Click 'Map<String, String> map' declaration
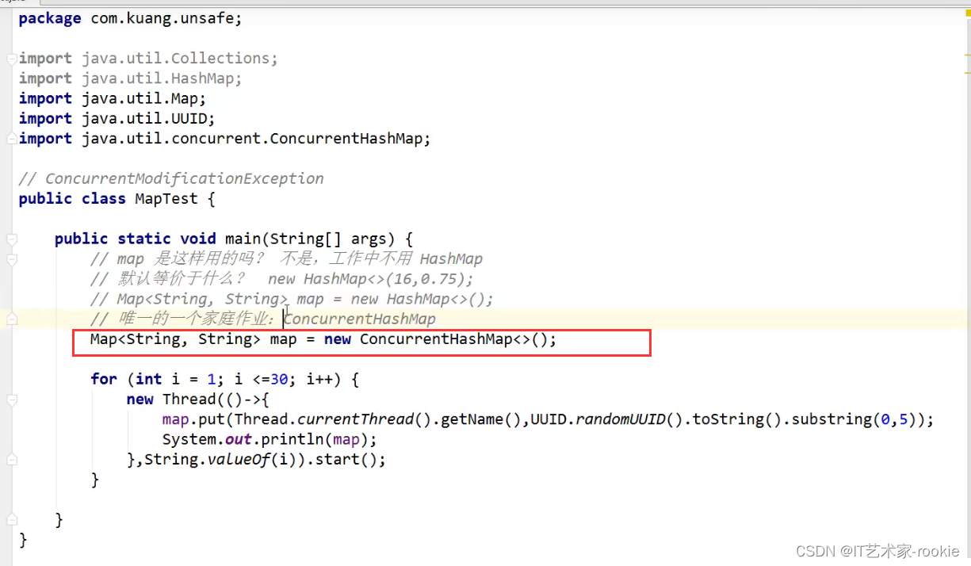The image size is (971, 566). (x=193, y=339)
